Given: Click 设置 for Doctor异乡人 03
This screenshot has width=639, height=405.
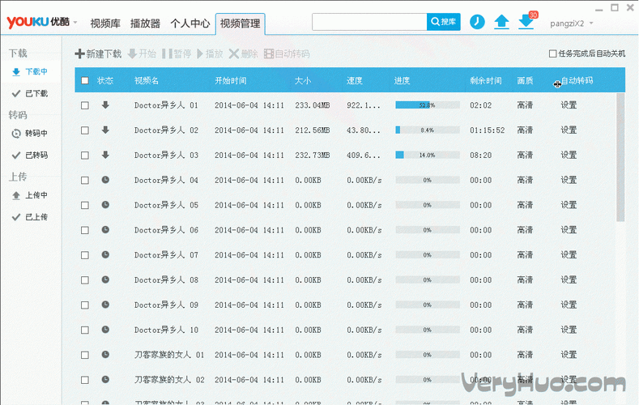Looking at the screenshot, I should tap(569, 156).
